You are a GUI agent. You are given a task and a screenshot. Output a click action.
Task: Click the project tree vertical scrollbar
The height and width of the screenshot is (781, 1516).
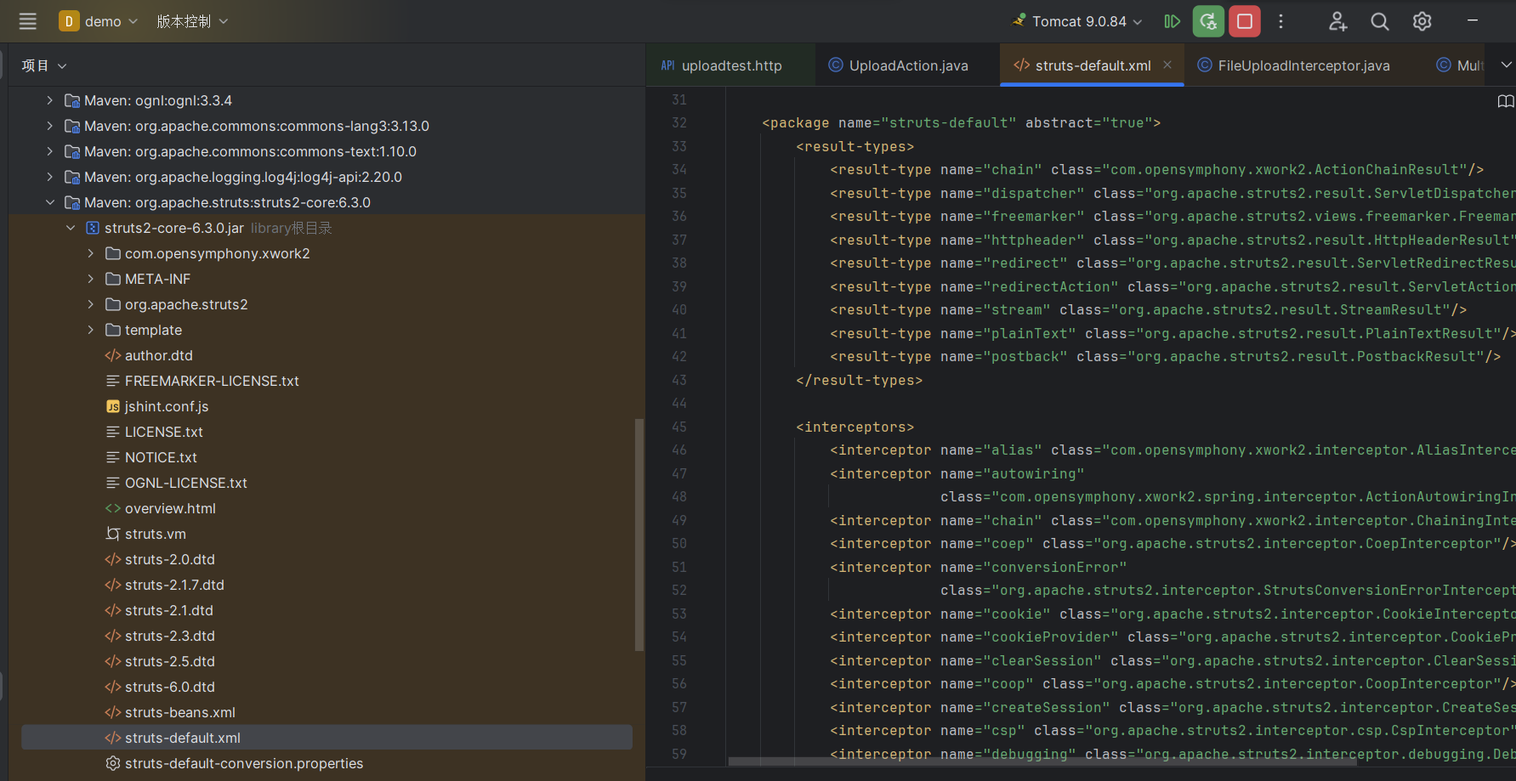639,535
